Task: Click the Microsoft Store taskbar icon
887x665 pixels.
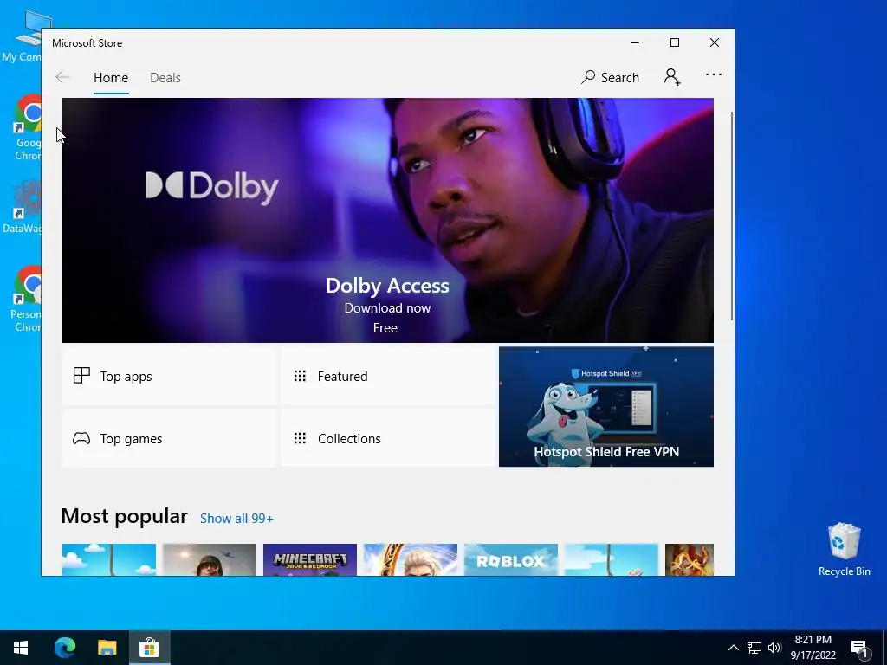Action: tap(149, 648)
